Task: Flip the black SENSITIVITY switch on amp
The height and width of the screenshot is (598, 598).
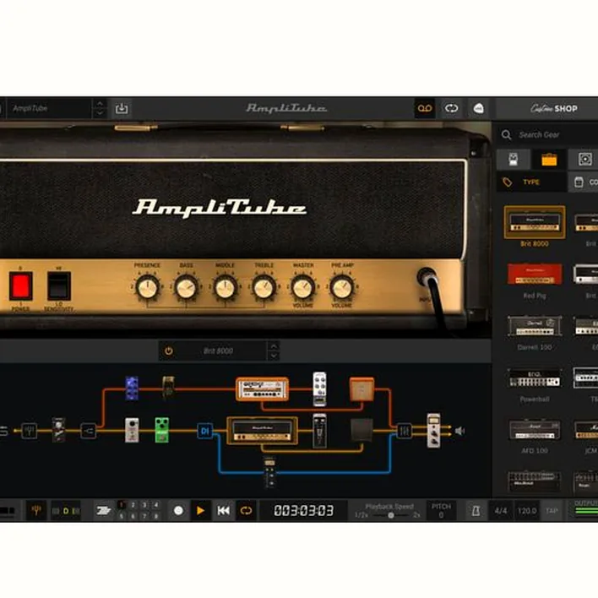Action: [x=59, y=285]
